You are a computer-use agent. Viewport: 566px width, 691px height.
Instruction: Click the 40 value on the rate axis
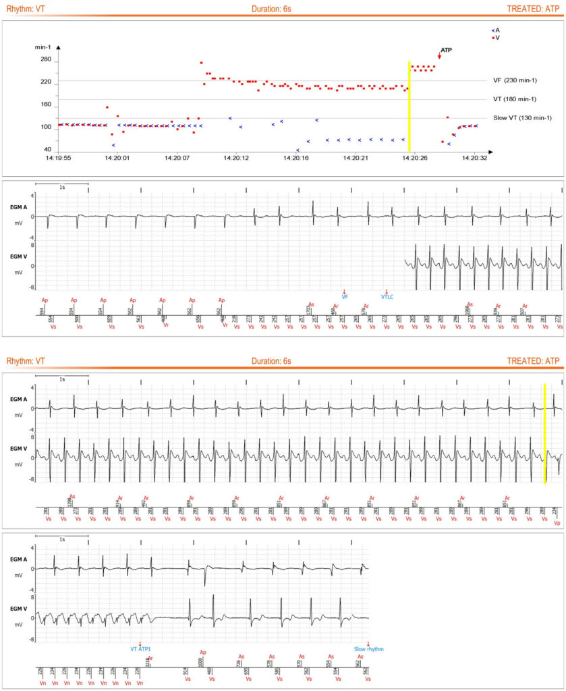click(48, 149)
